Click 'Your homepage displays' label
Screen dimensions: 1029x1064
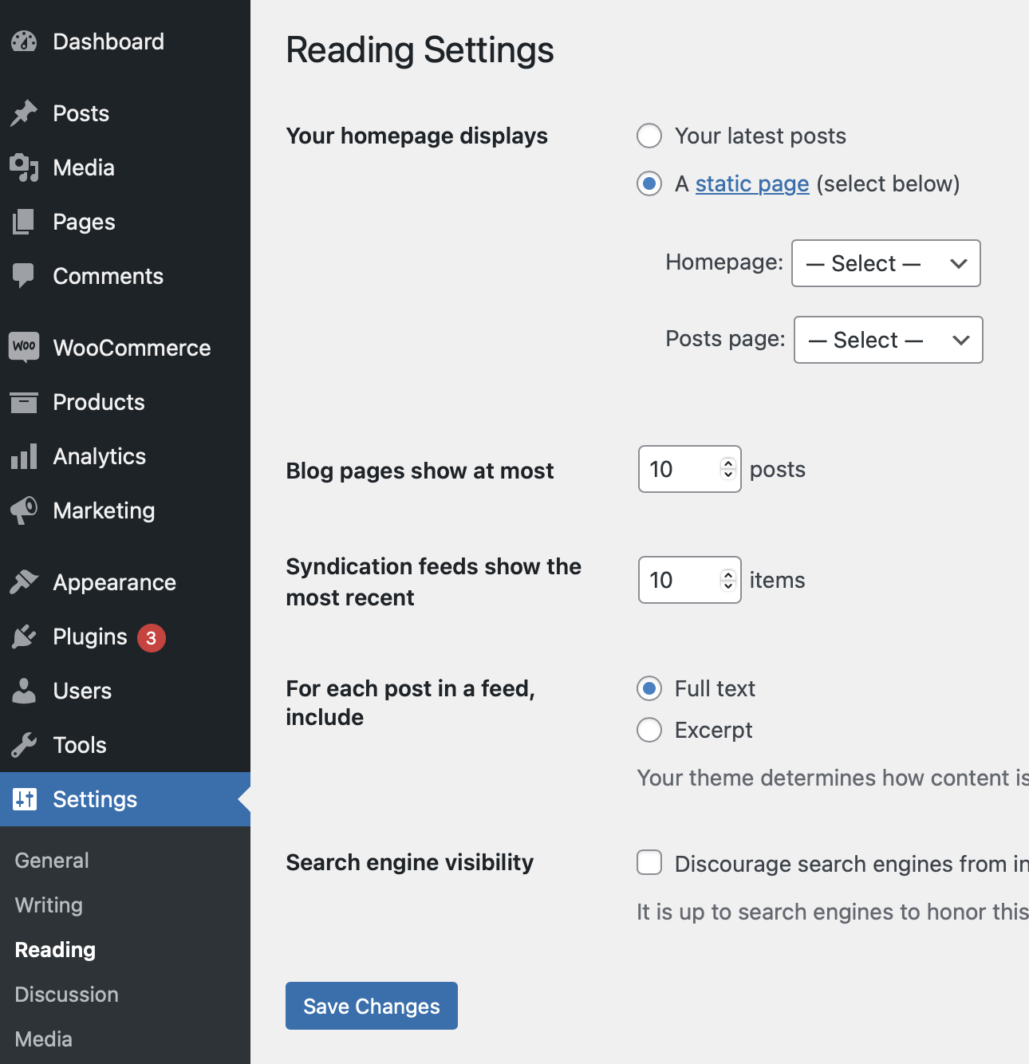tap(417, 136)
